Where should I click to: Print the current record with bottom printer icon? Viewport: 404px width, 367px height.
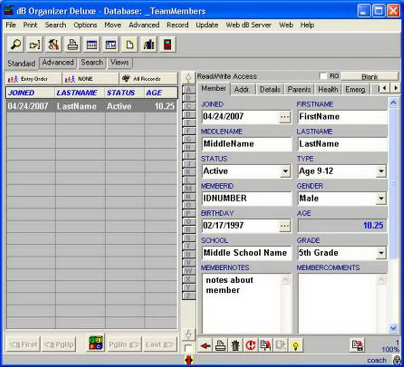[x=221, y=345]
